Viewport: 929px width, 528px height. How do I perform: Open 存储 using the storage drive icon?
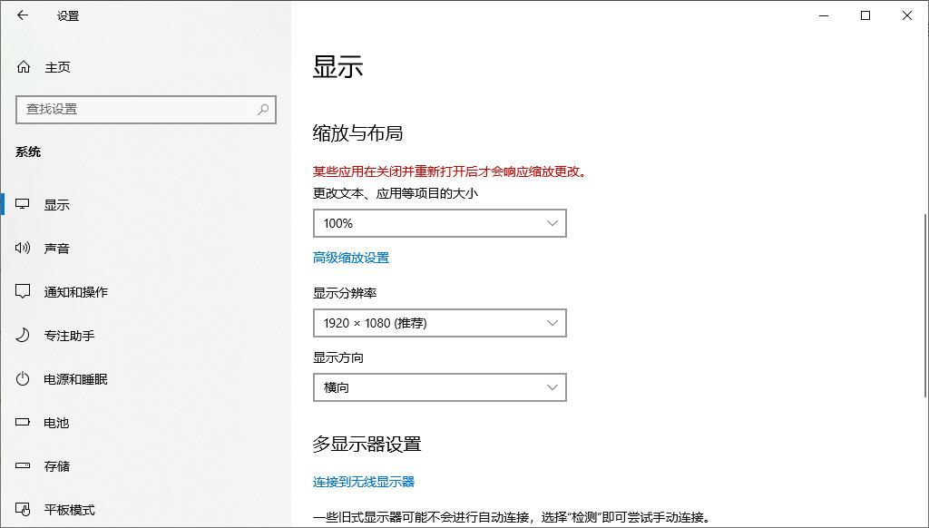point(23,465)
